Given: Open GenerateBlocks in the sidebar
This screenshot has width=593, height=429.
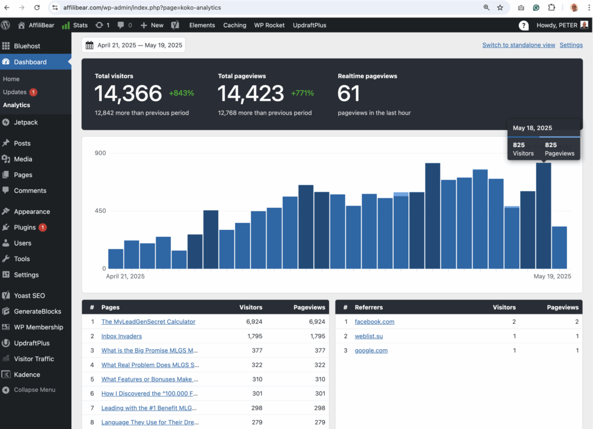Looking at the screenshot, I should coord(35,311).
